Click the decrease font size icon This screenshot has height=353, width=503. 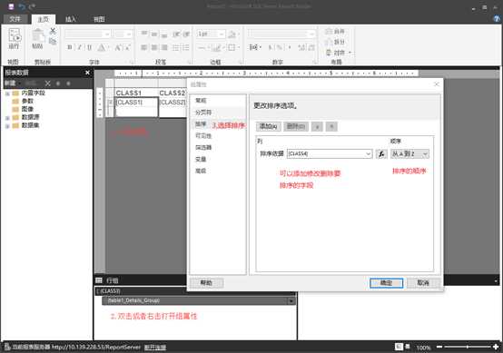pos(127,48)
